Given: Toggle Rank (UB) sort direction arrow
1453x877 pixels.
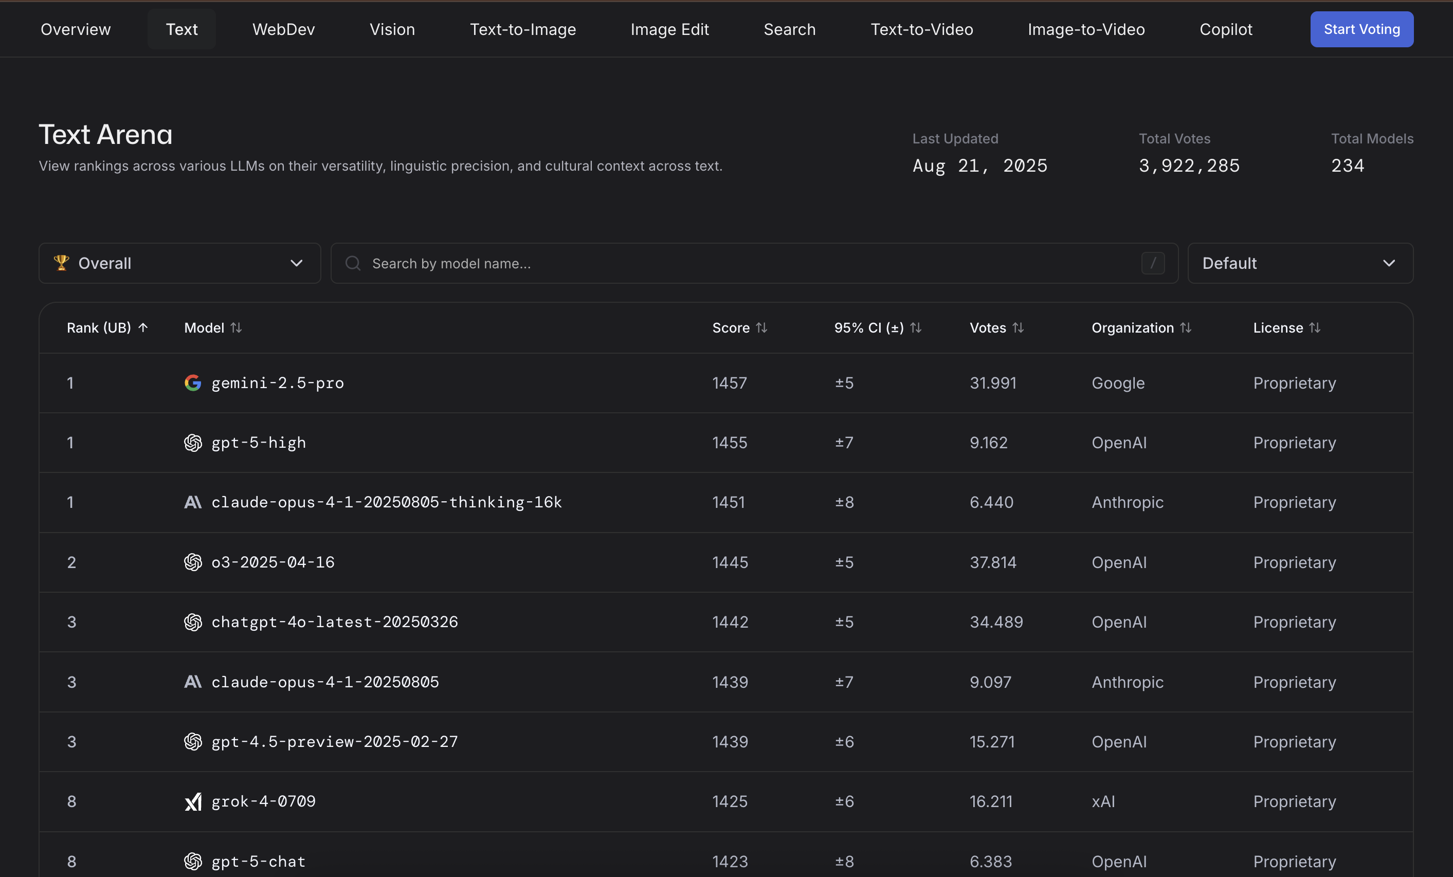Looking at the screenshot, I should pos(143,327).
